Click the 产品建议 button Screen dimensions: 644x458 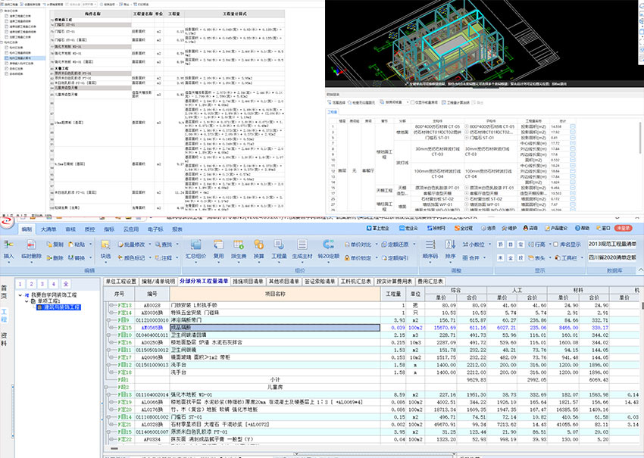pyautogui.click(x=556, y=228)
